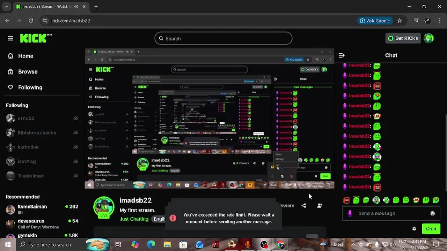Screen dimensions: 447x251
Task: Open Microsoft Store from taskbar
Action: (183, 245)
